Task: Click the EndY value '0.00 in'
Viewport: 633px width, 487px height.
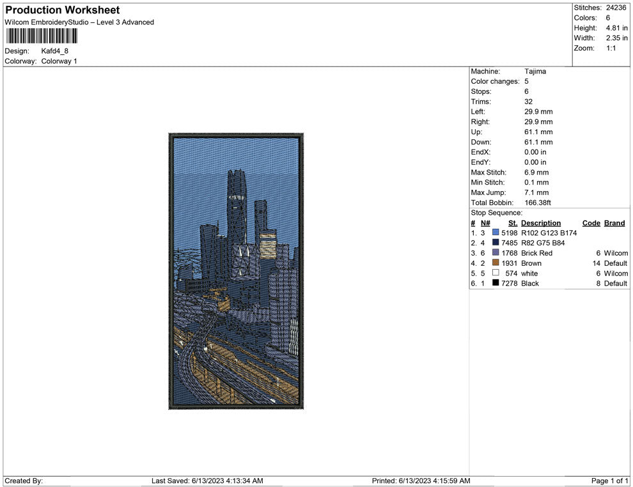Action: [x=535, y=162]
